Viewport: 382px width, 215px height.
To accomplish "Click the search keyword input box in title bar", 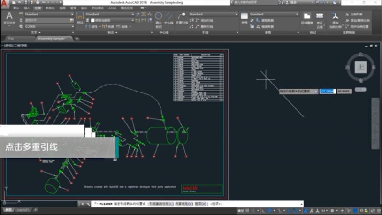I will click(255, 2).
